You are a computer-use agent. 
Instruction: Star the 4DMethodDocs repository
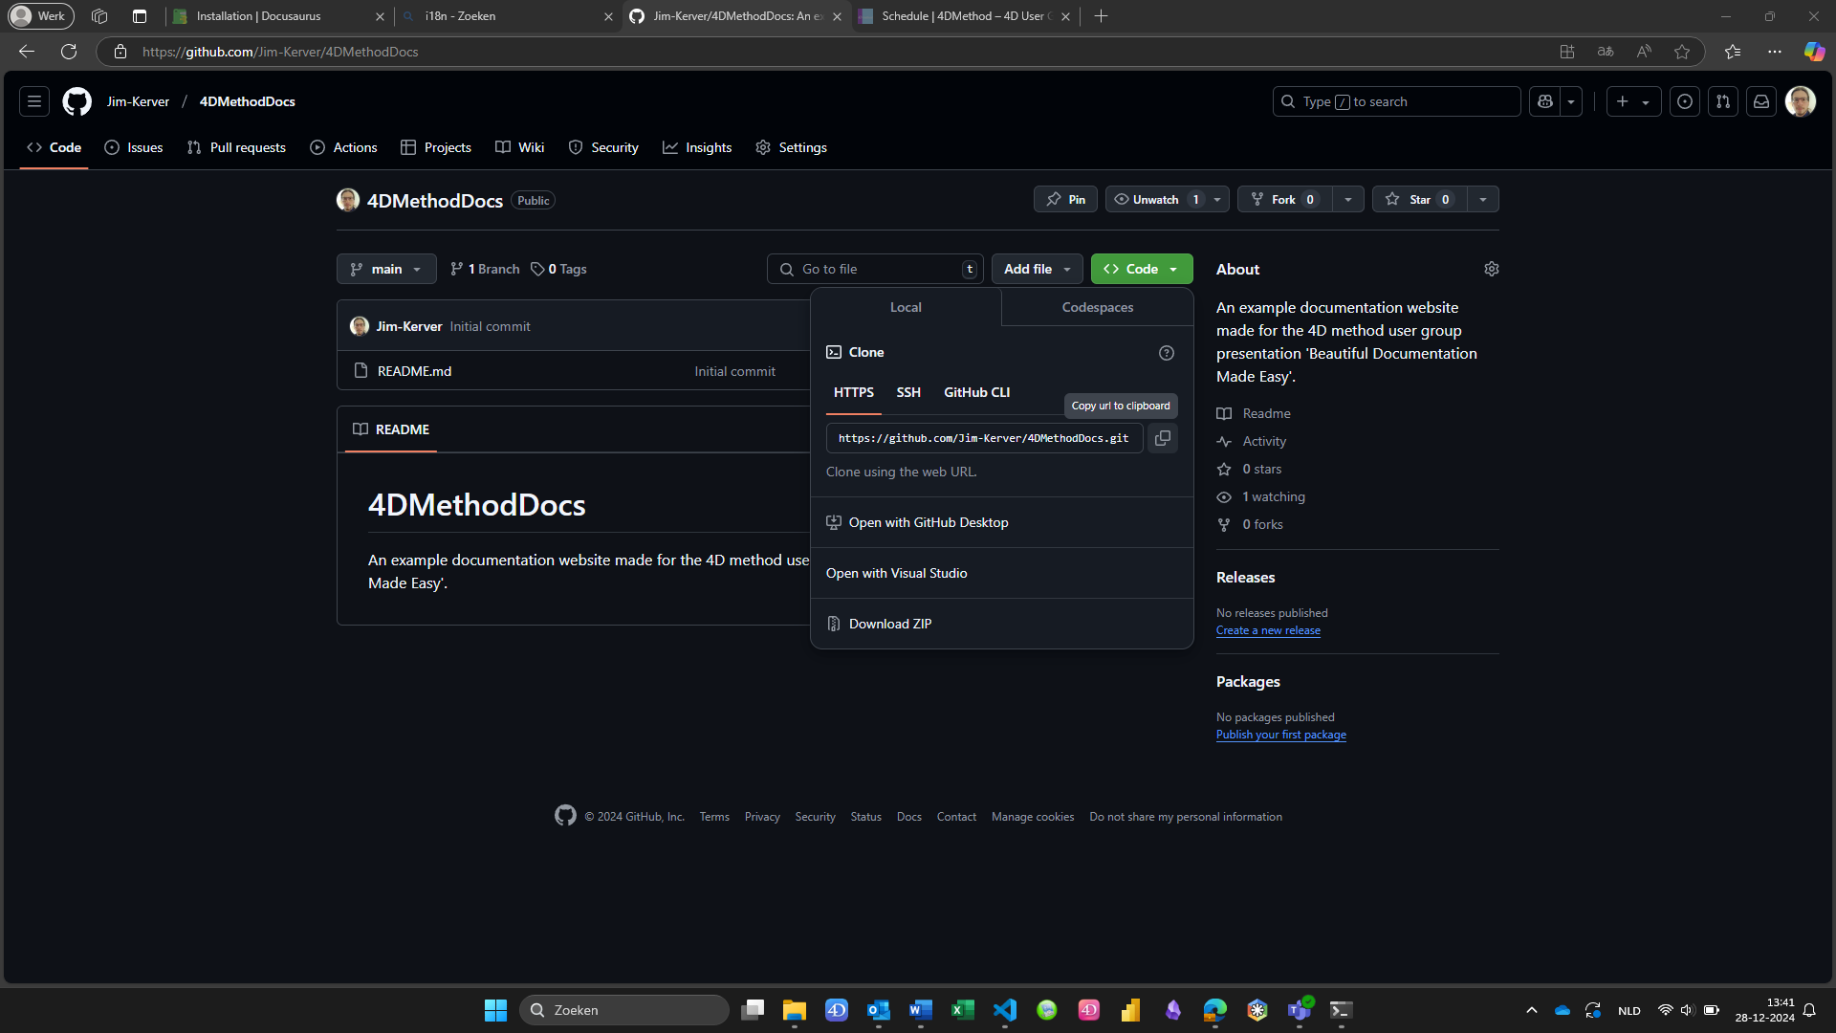(1418, 199)
